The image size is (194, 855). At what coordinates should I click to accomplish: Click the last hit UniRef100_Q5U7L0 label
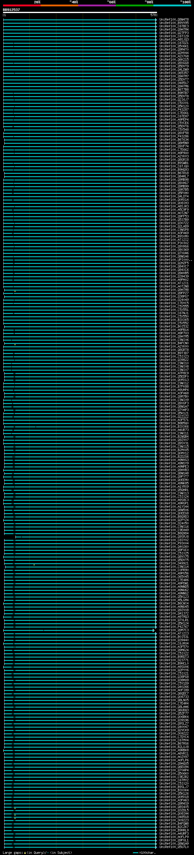[x=174, y=847]
